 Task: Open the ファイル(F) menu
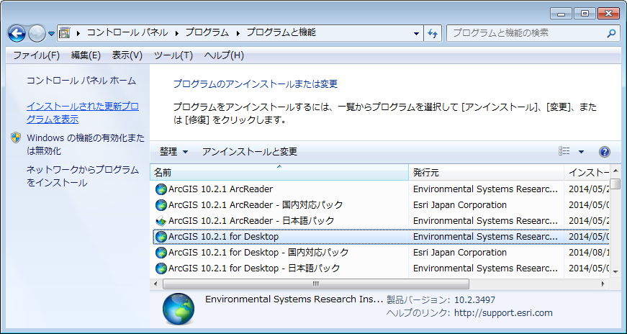(x=37, y=55)
